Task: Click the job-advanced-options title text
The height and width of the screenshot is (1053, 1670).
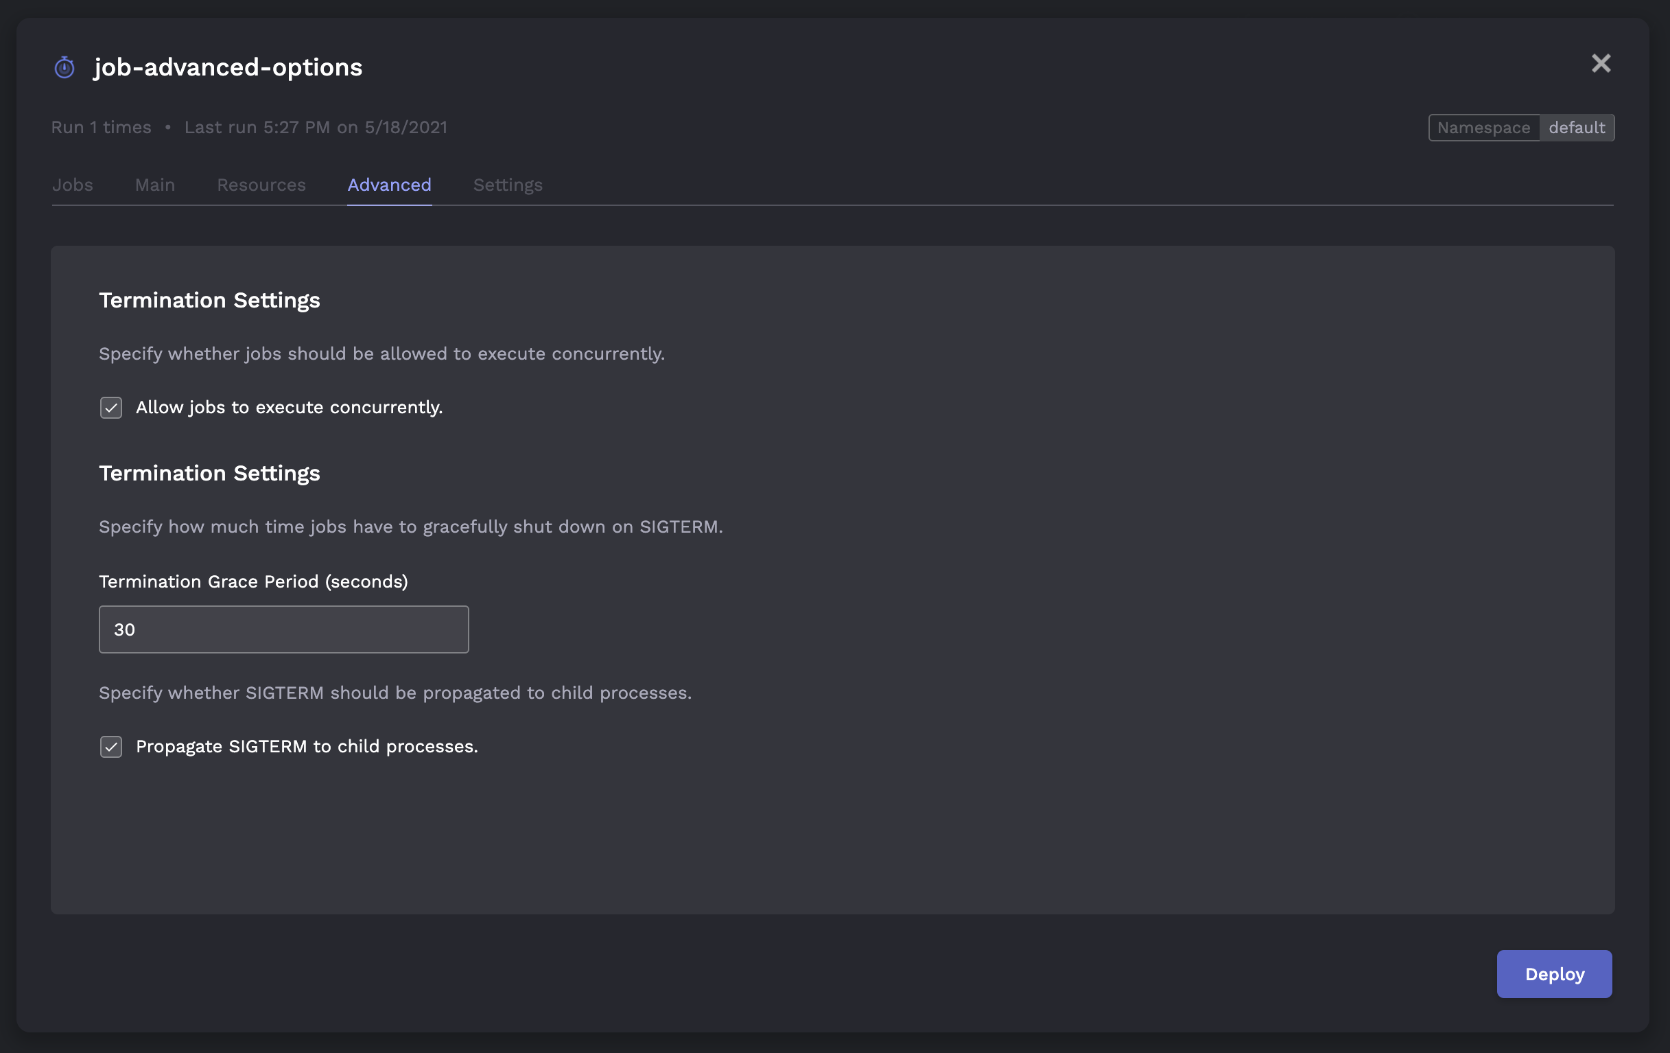Action: pos(228,67)
